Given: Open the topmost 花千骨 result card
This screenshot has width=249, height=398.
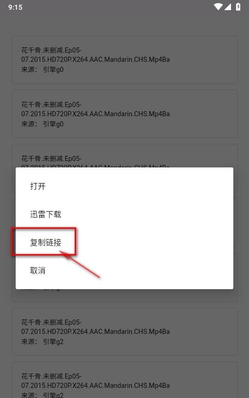Looking at the screenshot, I should [x=125, y=59].
